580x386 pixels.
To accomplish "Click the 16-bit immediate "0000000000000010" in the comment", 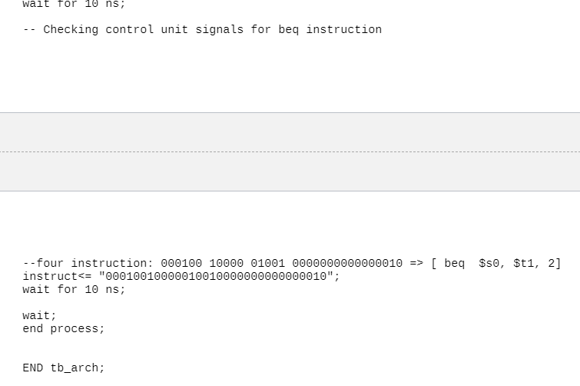I will [347, 264].
